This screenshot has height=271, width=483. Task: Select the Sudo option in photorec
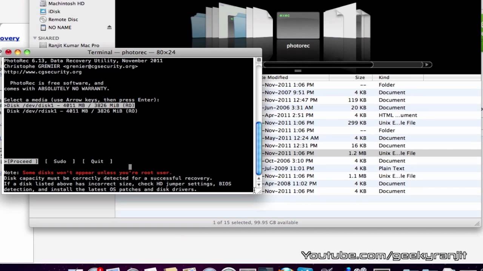click(60, 161)
